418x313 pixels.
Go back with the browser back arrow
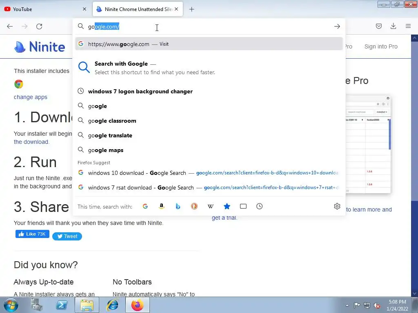tap(10, 26)
